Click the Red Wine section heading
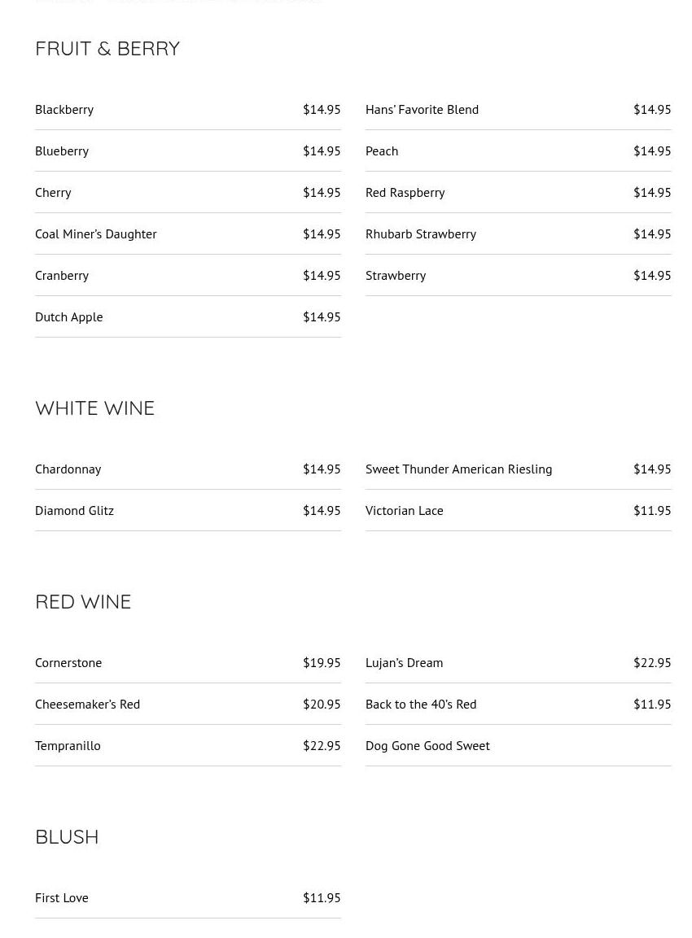Screen dimensions: 692x938 [x=83, y=602]
